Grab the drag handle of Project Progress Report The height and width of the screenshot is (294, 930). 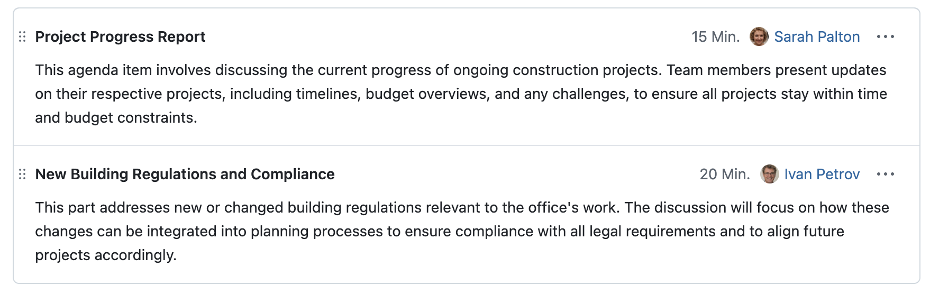point(22,36)
